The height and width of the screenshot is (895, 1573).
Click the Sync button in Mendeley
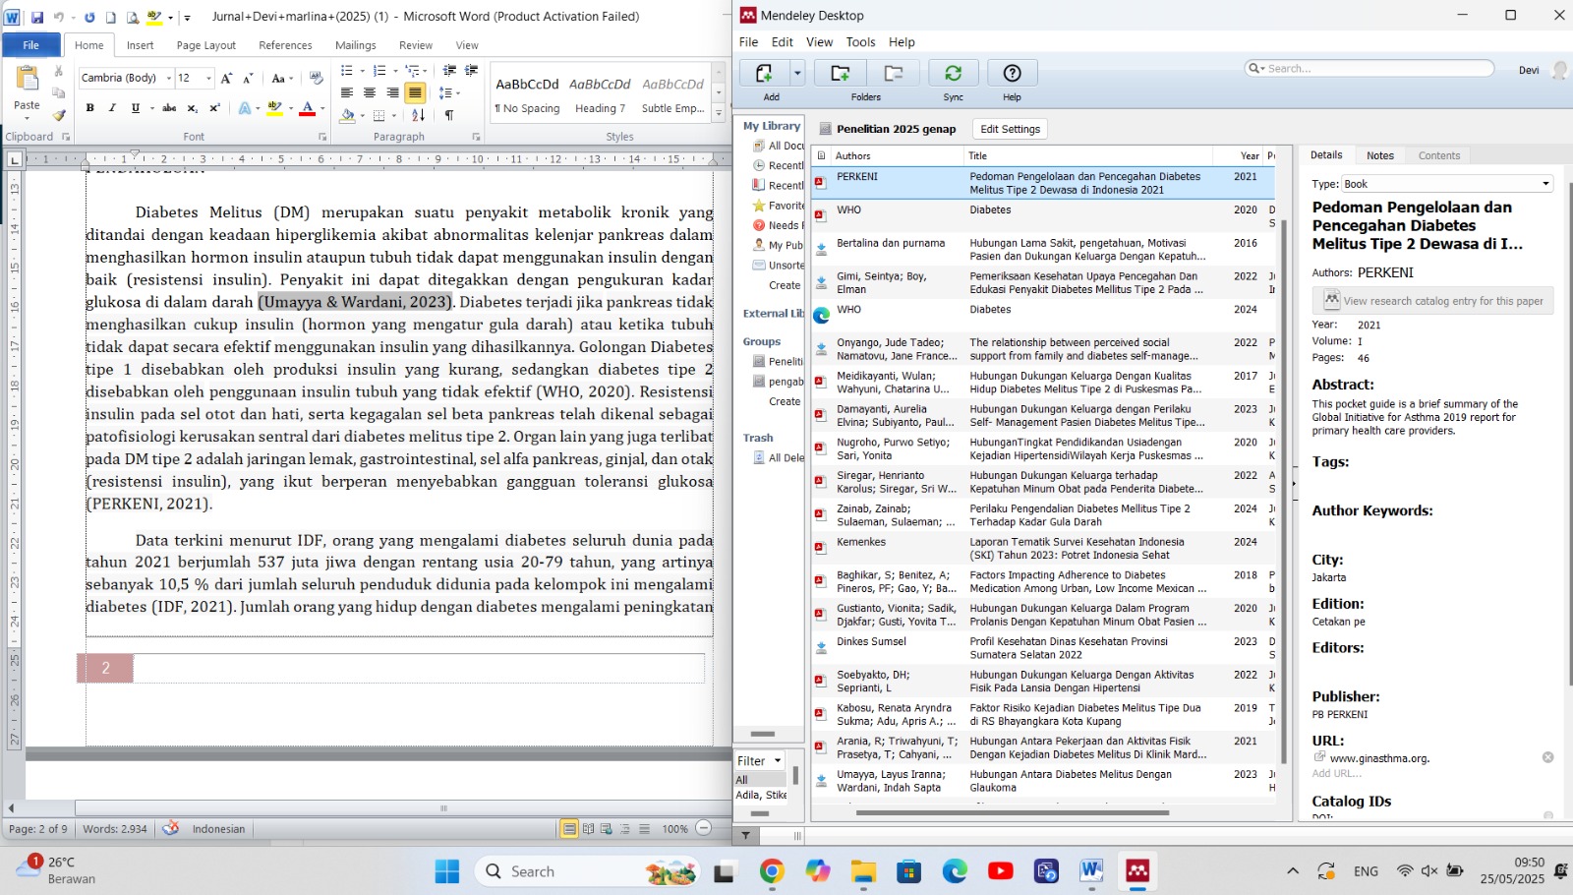[953, 74]
